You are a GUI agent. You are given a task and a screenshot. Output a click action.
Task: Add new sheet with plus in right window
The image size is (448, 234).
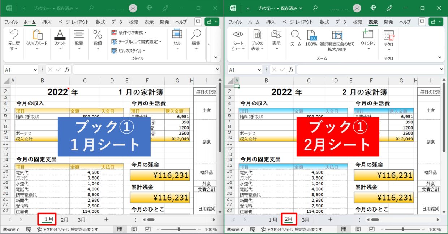330,219
